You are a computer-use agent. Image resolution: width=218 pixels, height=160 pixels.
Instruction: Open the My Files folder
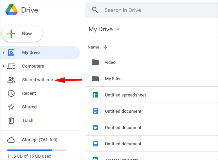(x=113, y=78)
